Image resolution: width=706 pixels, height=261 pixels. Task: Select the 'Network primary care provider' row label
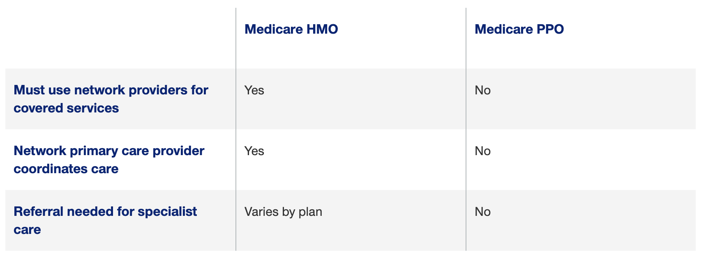coord(109,160)
